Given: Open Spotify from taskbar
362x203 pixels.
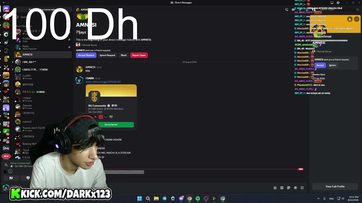Looking at the screenshot, I should pos(198,198).
